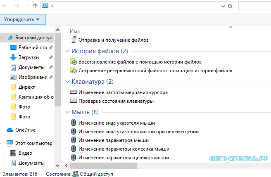Click the Загрузки blue arrow icon
Image resolution: width=271 pixels, height=177 pixels.
pos(13,57)
